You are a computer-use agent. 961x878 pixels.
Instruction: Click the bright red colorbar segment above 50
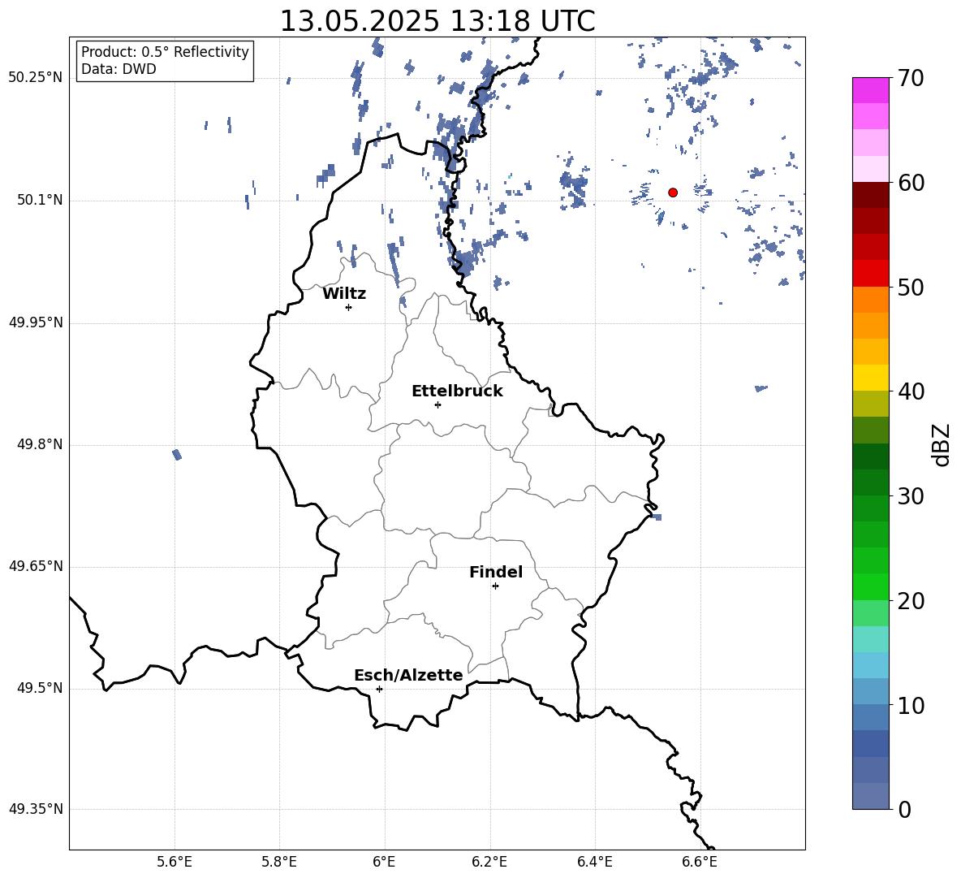click(x=870, y=274)
